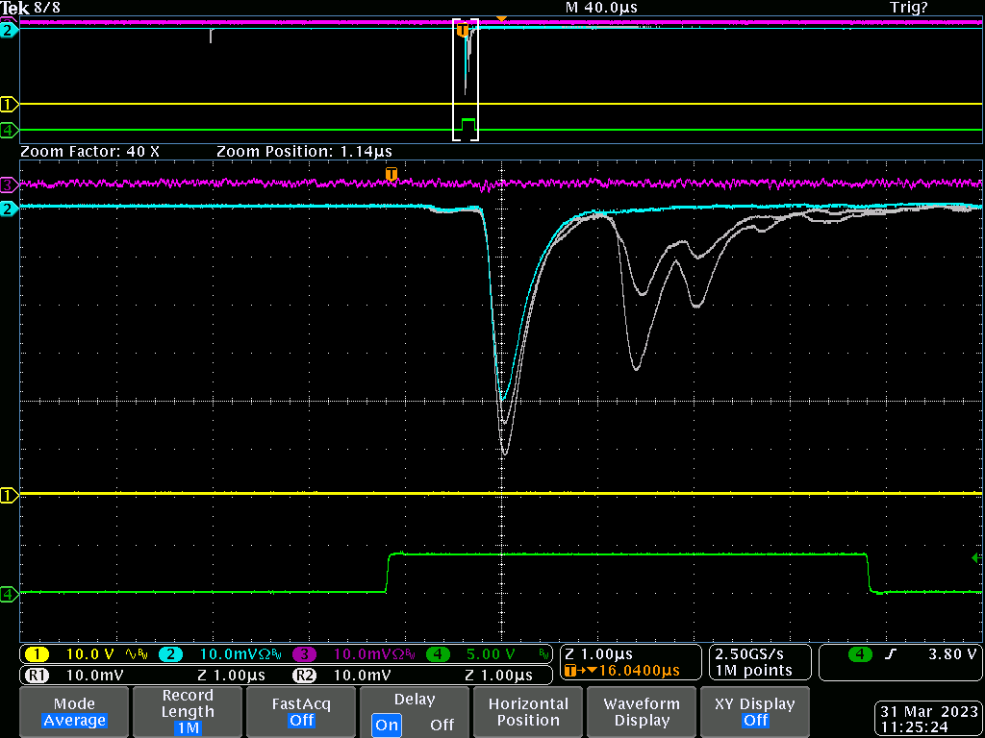Turn Delay On

pyautogui.click(x=387, y=725)
